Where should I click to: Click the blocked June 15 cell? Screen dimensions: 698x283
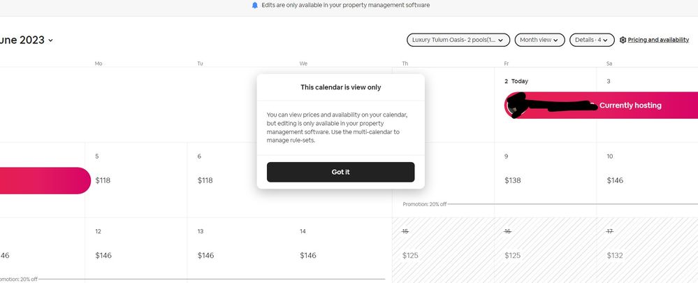[x=443, y=250]
